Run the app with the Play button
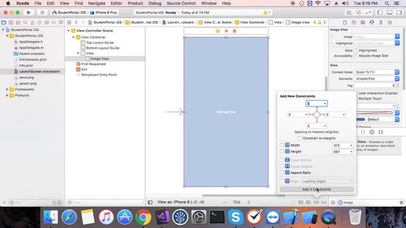Screen dimensions: 406x228 coord(29,13)
